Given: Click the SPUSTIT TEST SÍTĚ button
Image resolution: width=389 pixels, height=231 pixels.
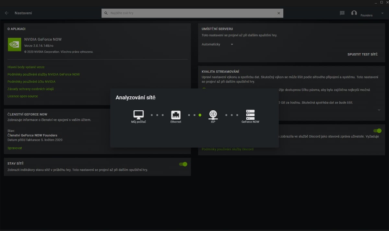Looking at the screenshot, I should point(362,54).
